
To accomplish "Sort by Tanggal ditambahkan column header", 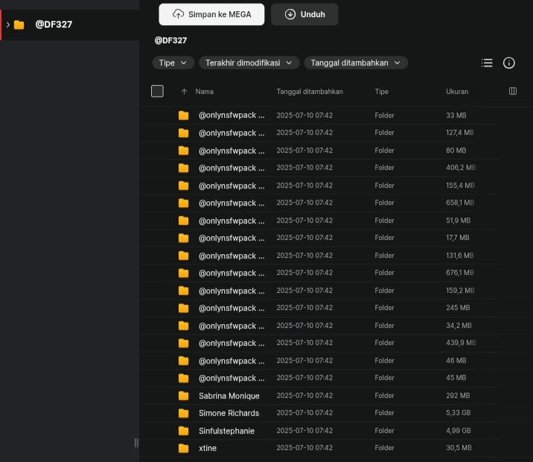I will pos(310,92).
